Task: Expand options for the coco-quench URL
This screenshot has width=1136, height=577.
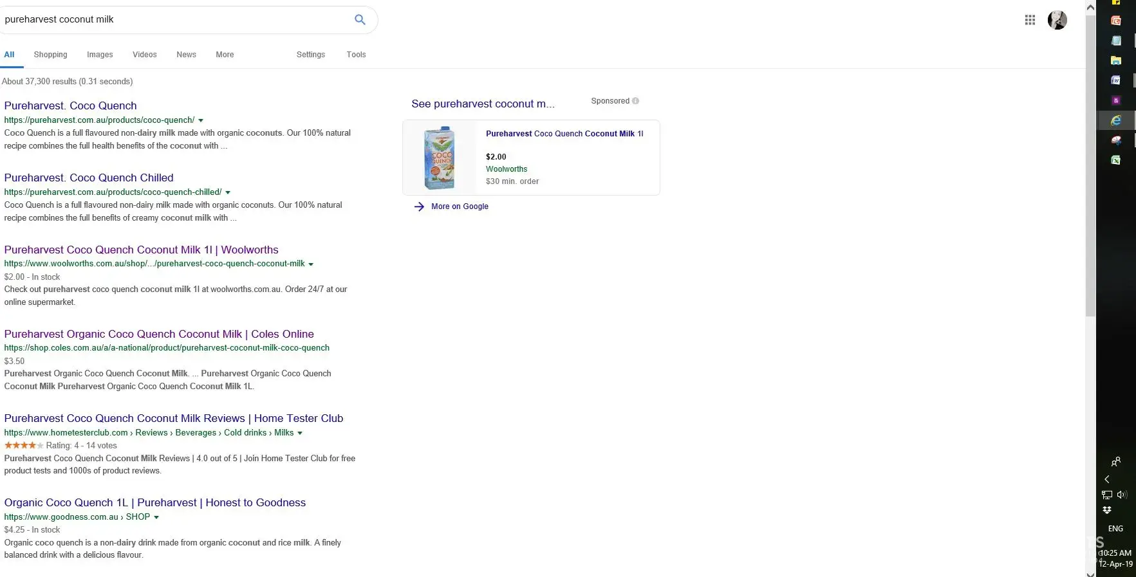Action: click(201, 120)
